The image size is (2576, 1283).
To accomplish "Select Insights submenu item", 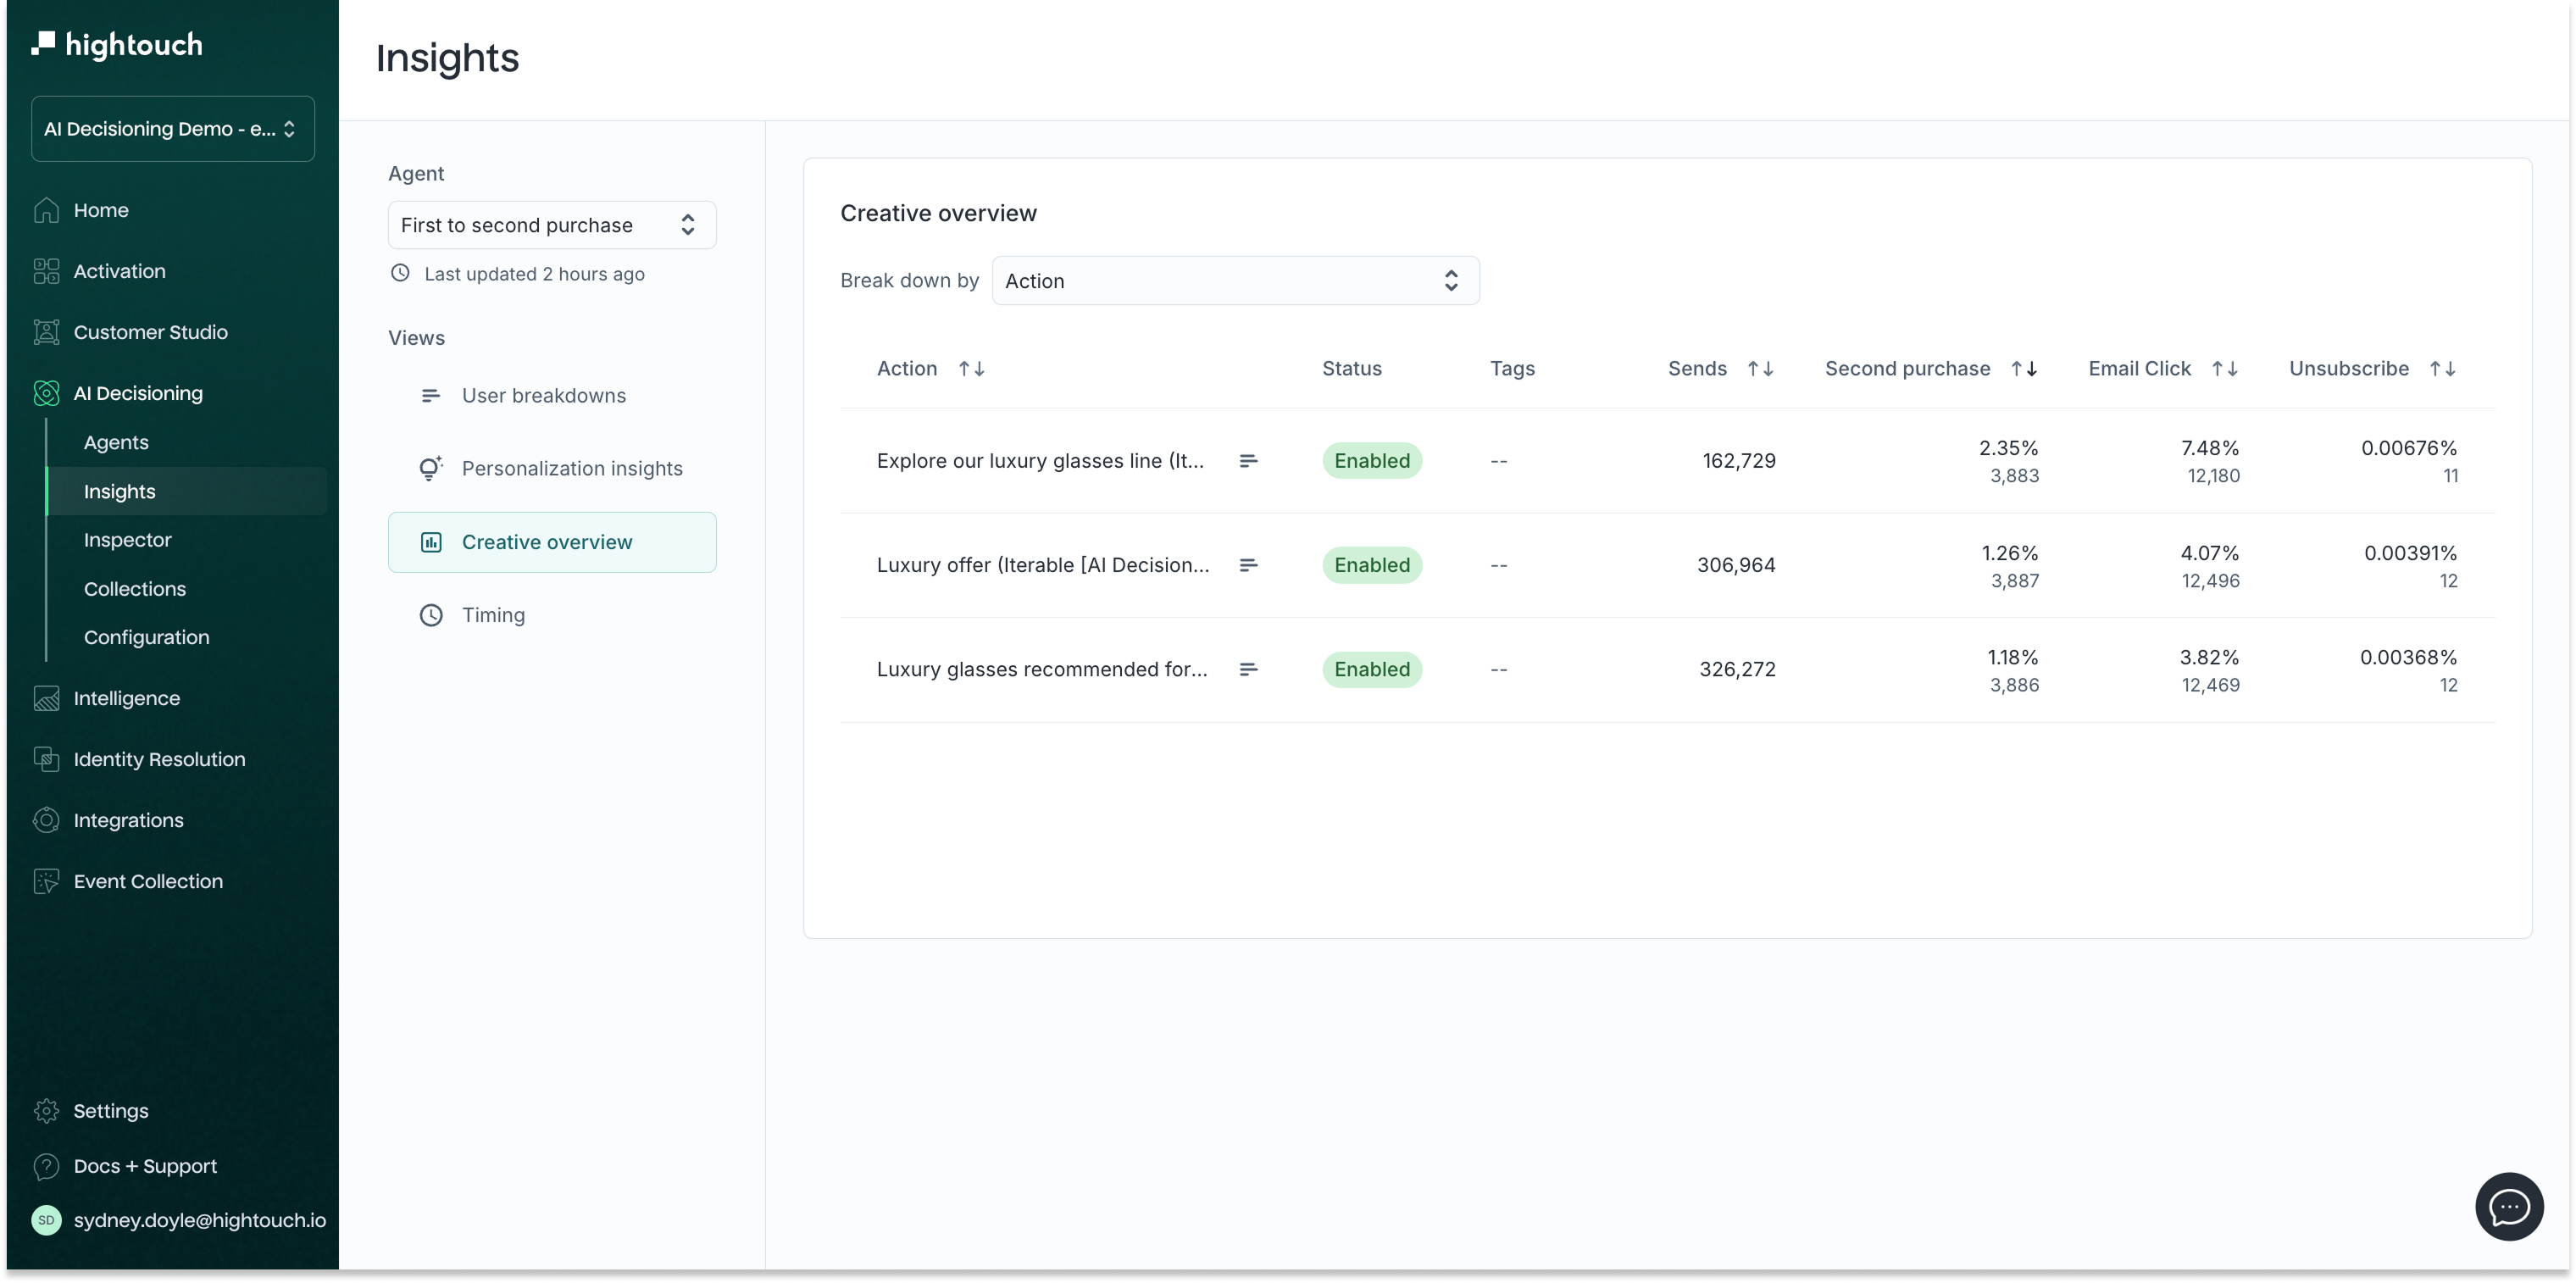I will 187,491.
